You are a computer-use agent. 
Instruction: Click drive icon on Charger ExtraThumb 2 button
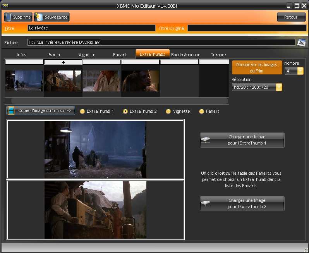pos(206,203)
